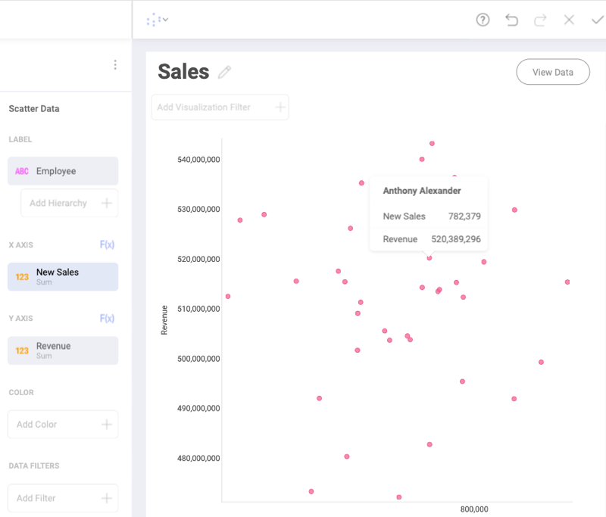Screen dimensions: 606x517
Task: Open the chart type selector icon
Action: (154, 20)
